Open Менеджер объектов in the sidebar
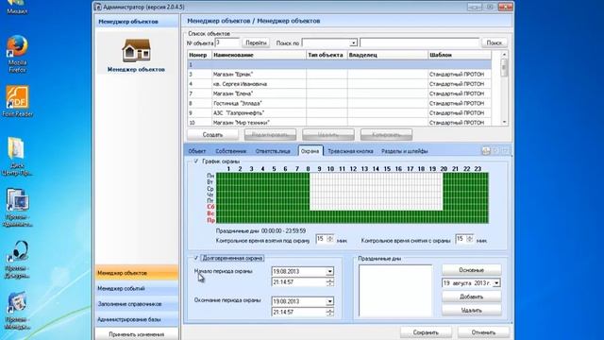Viewport: 604px width, 340px height. pos(136,273)
